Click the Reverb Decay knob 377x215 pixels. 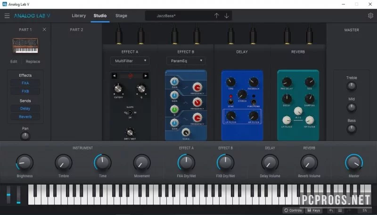point(287,99)
